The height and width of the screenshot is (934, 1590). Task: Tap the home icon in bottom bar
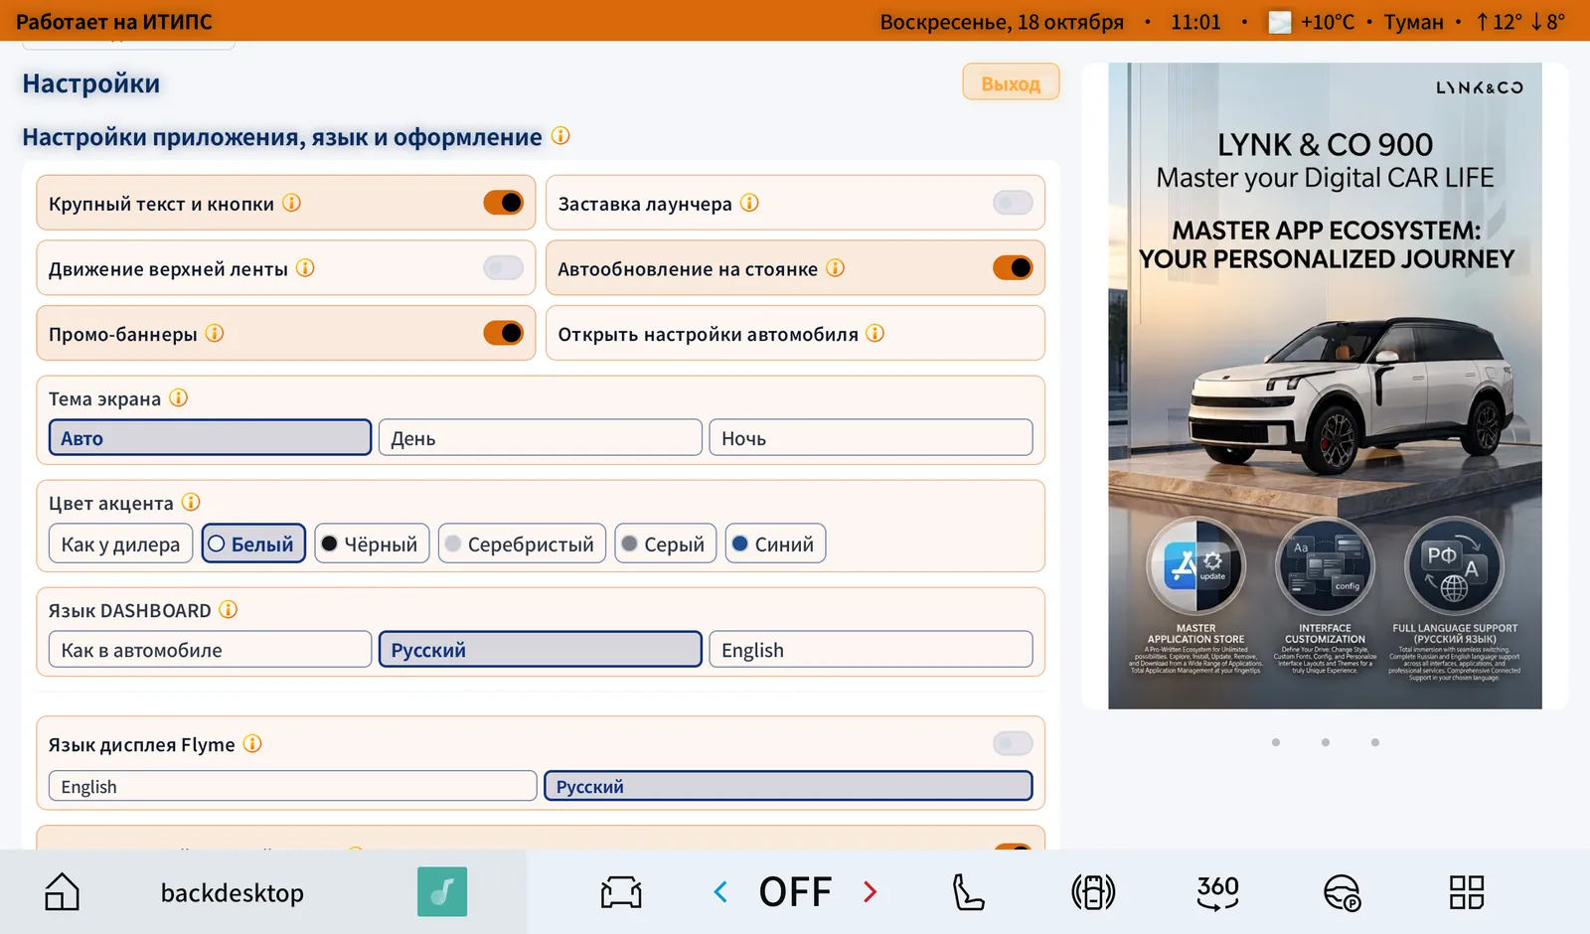(x=62, y=891)
